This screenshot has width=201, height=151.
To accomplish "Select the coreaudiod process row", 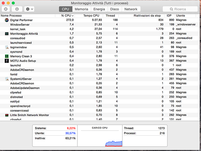I will pyautogui.click(x=100, y=38).
